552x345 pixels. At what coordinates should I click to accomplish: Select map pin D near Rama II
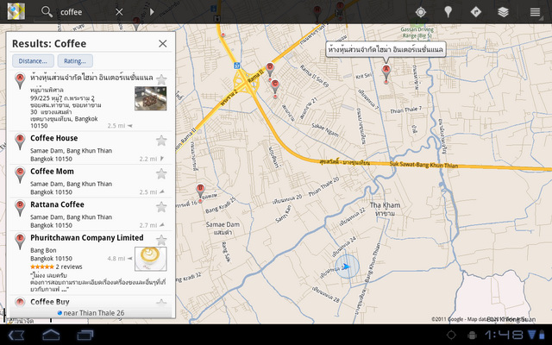pyautogui.click(x=270, y=71)
